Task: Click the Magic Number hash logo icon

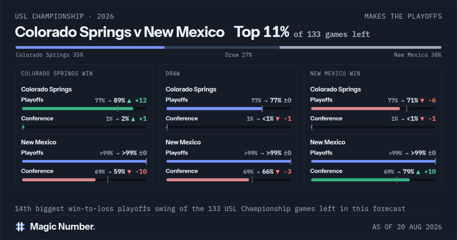Action: point(20,227)
